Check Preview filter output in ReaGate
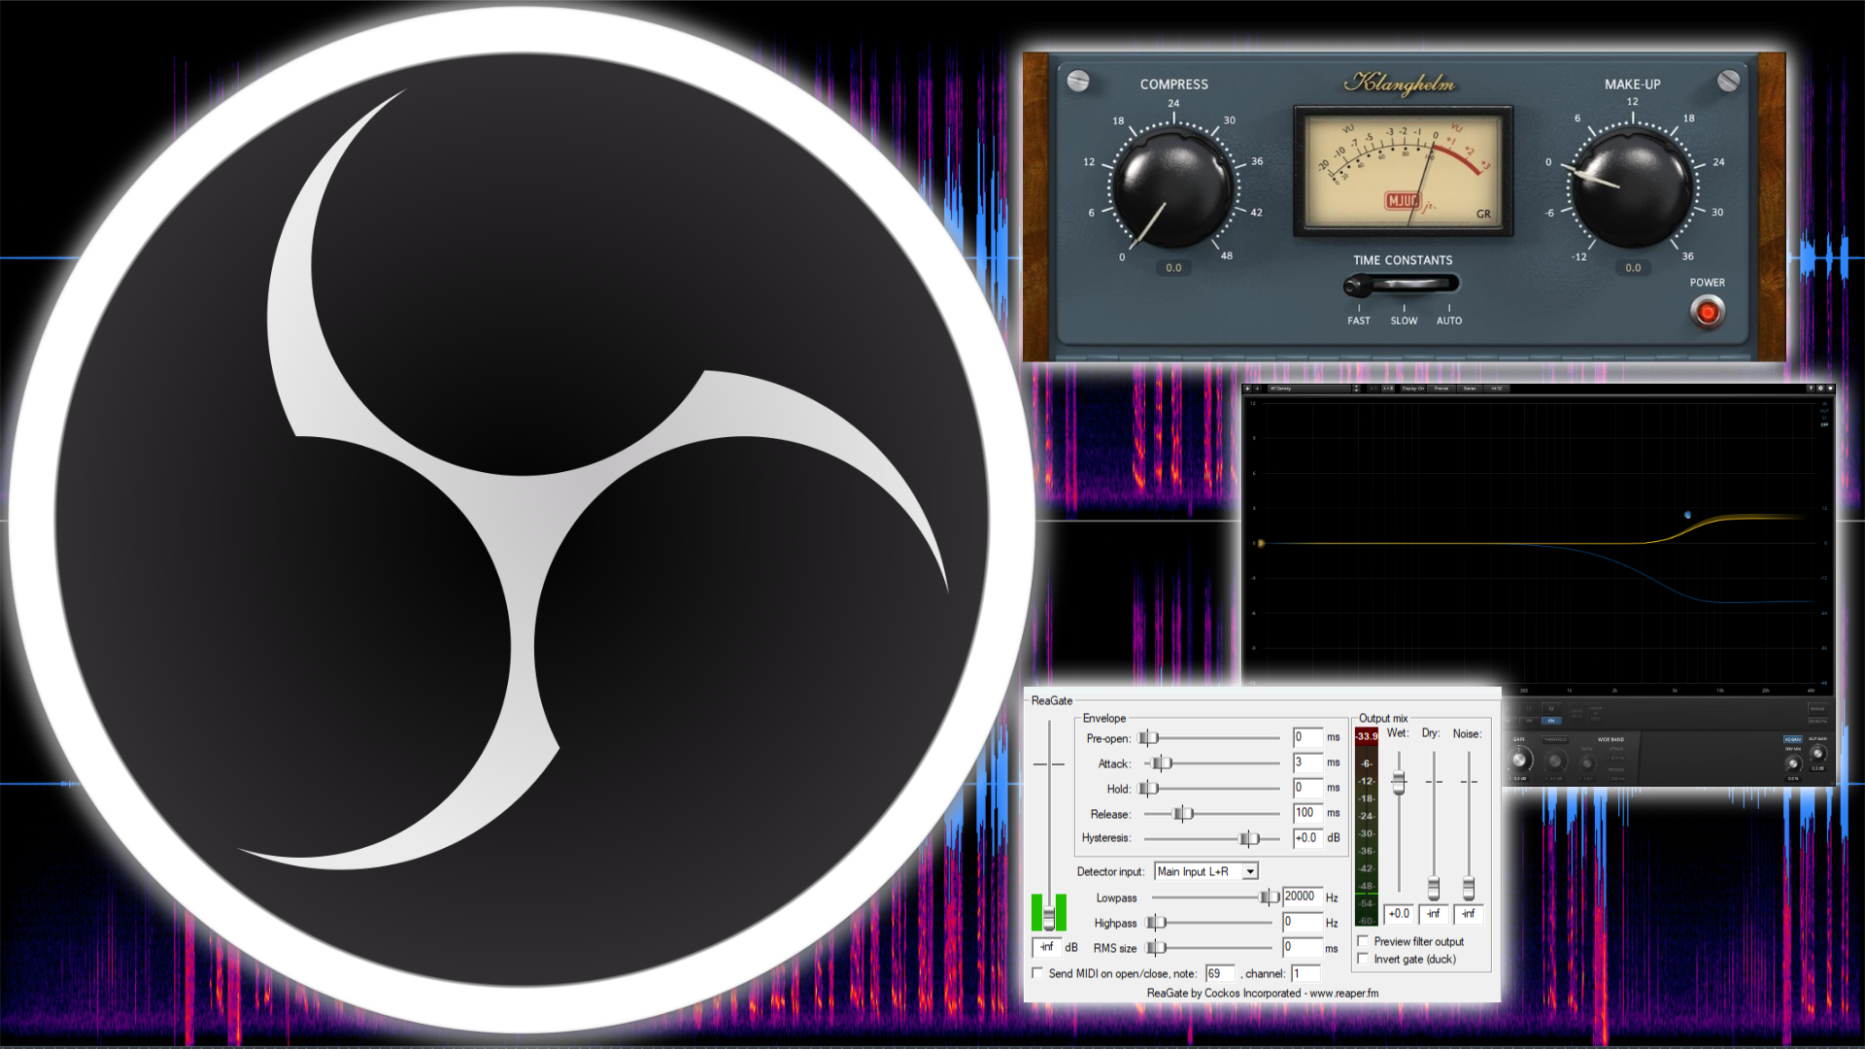This screenshot has width=1865, height=1049. point(1363,941)
